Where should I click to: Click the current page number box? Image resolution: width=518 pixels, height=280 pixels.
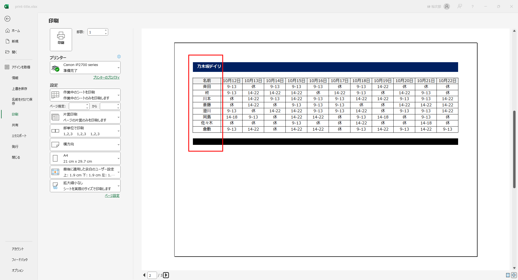click(152, 275)
